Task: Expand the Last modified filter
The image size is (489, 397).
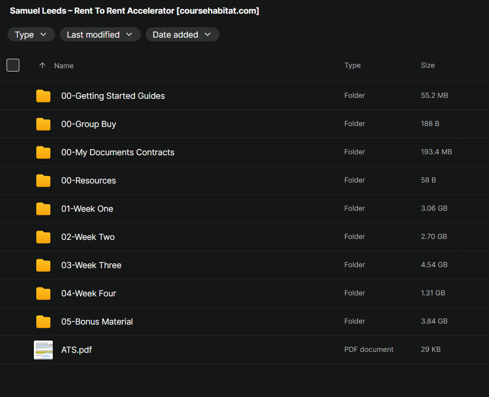Action: pyautogui.click(x=100, y=34)
